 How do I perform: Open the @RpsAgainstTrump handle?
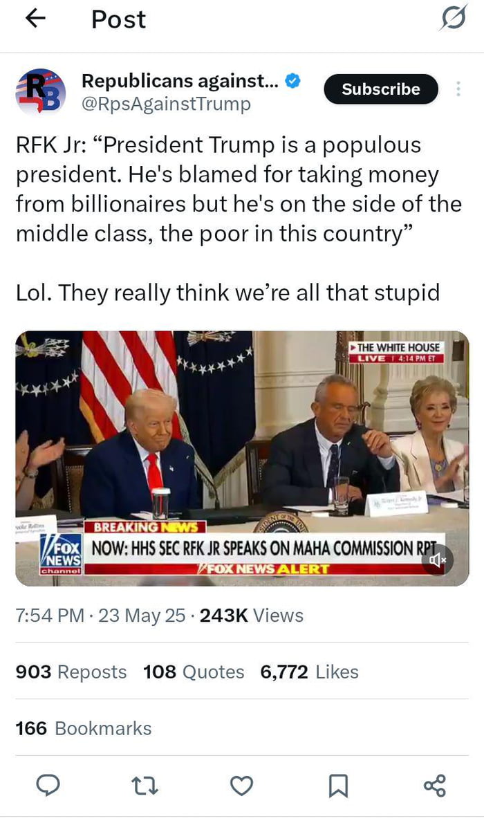point(166,104)
